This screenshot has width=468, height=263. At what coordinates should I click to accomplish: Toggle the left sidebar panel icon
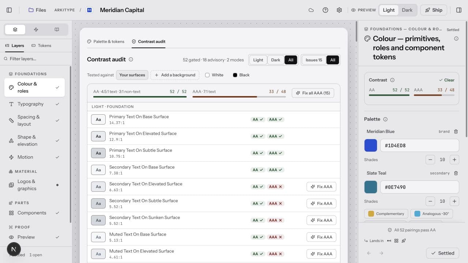[10, 10]
